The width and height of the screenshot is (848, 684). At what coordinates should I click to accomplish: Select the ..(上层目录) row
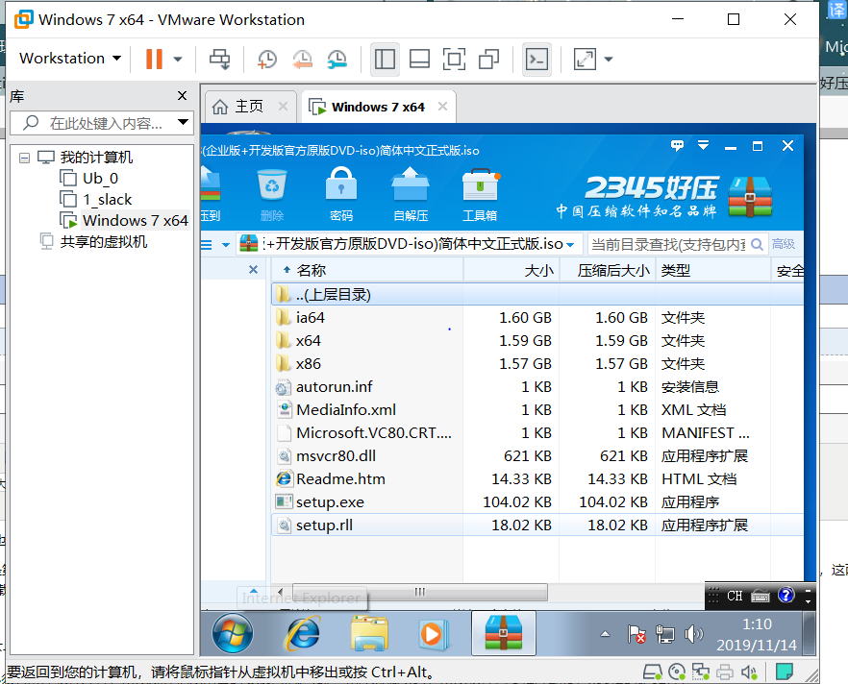point(537,295)
